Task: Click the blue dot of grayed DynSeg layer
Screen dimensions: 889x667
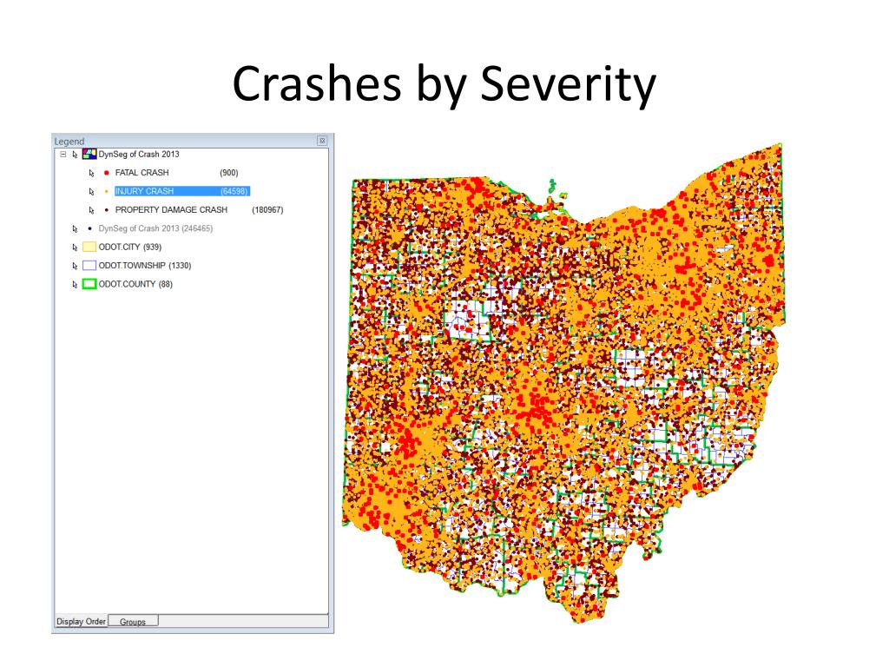Action: (x=89, y=228)
